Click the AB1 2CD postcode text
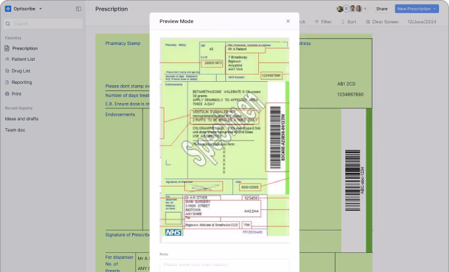449x272 pixels. click(346, 84)
